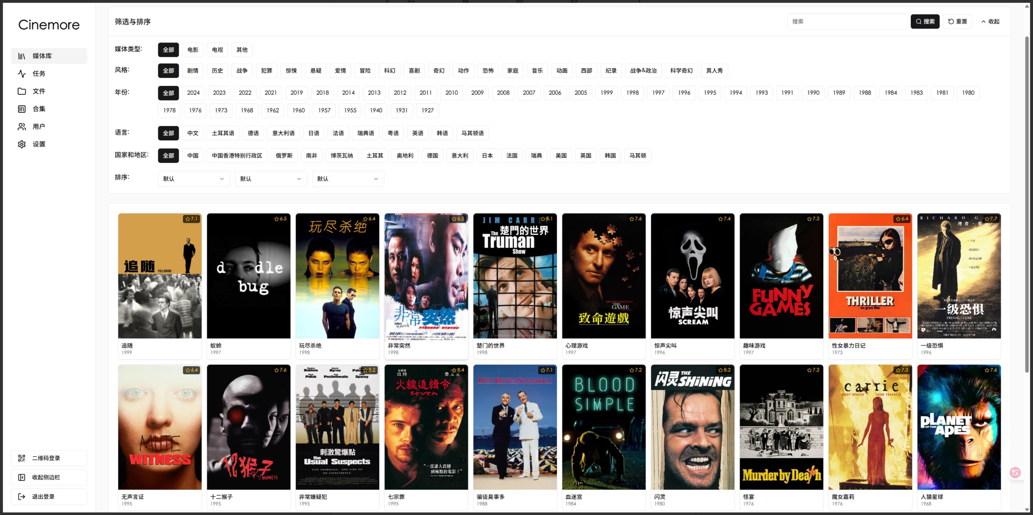Open the first 默认 sort dropdown
The image size is (1033, 515).
point(194,179)
